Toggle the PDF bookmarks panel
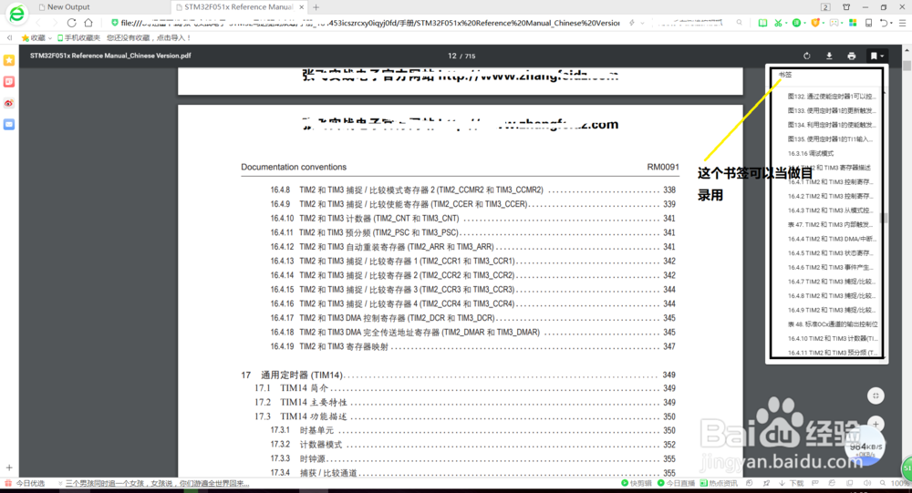 point(876,56)
